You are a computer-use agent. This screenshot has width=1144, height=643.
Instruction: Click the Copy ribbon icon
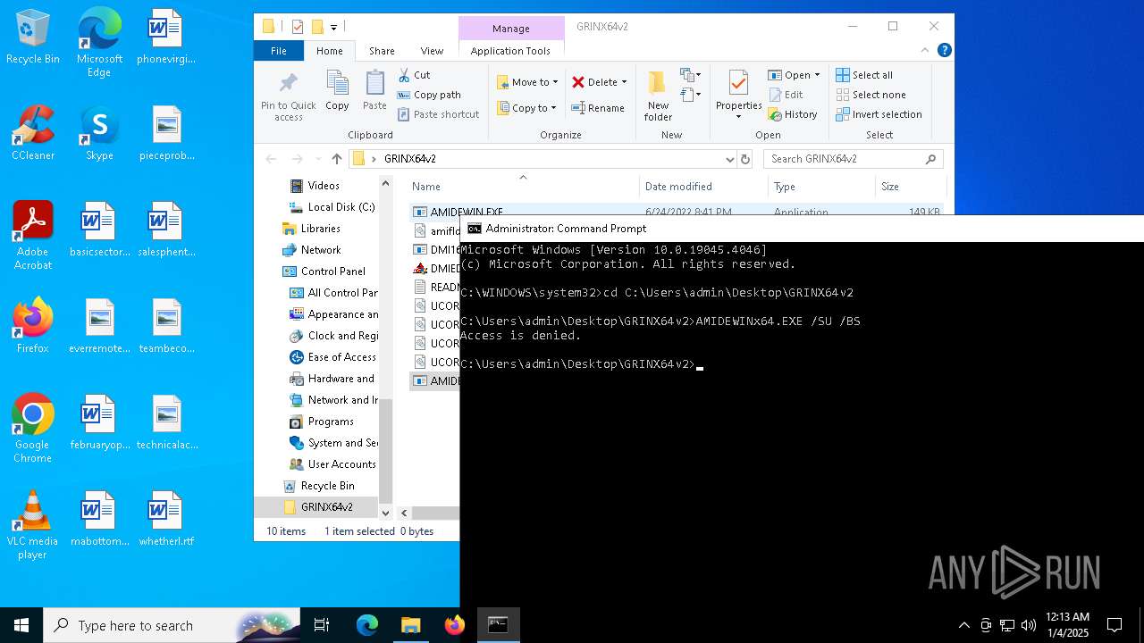[x=337, y=91]
